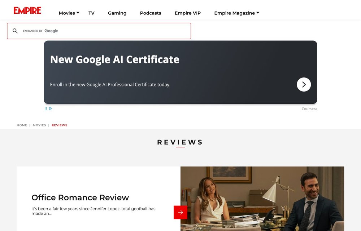Screen dimensions: 361x231
Task: Open Empire VIP page
Action: [188, 13]
